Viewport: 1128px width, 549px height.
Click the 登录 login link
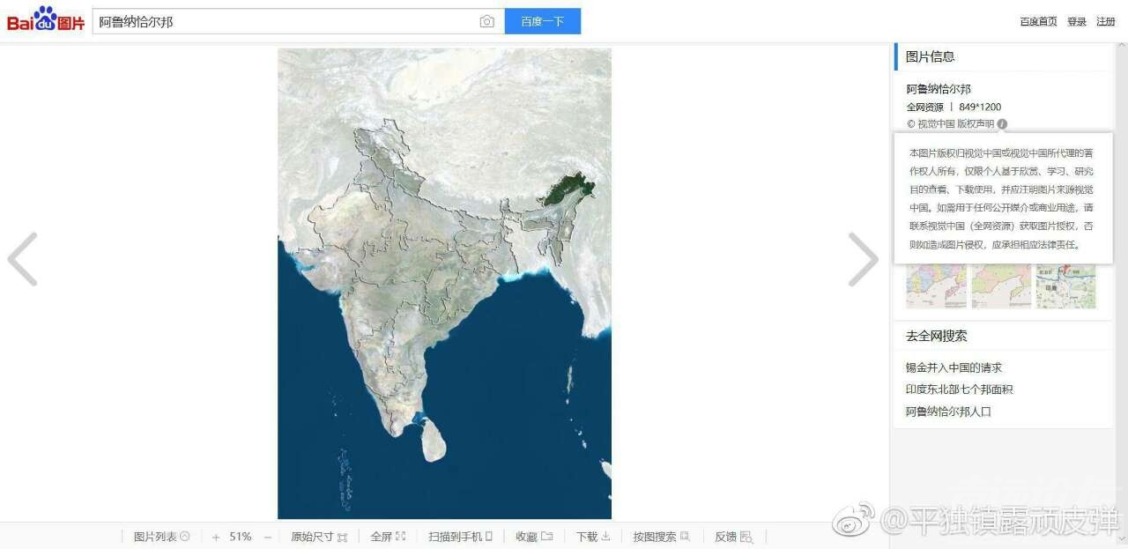click(x=1077, y=22)
